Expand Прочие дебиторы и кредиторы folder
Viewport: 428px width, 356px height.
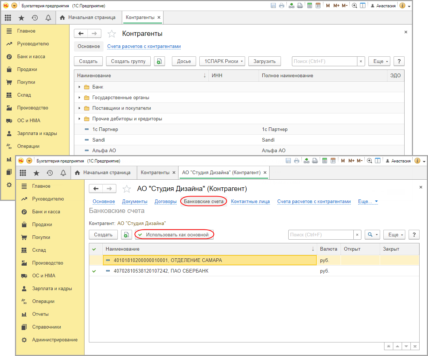pos(79,119)
